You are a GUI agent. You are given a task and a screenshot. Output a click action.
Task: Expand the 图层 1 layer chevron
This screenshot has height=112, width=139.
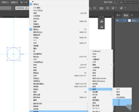(125, 21)
